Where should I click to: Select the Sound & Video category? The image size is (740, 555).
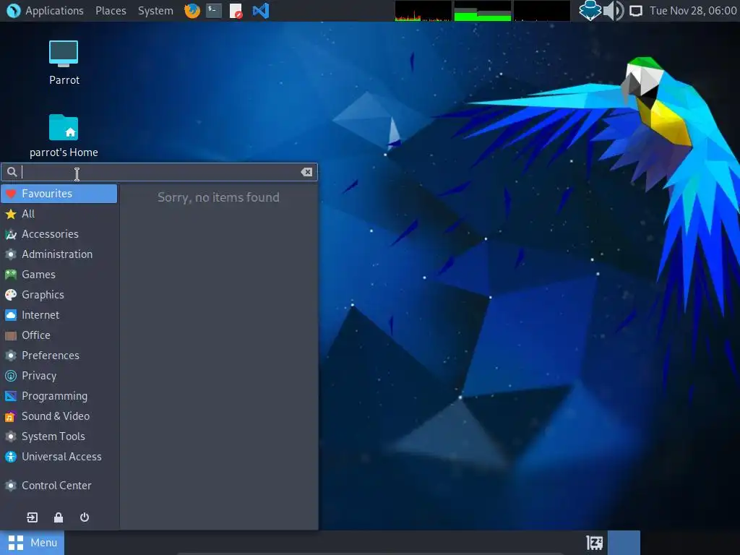(x=59, y=417)
